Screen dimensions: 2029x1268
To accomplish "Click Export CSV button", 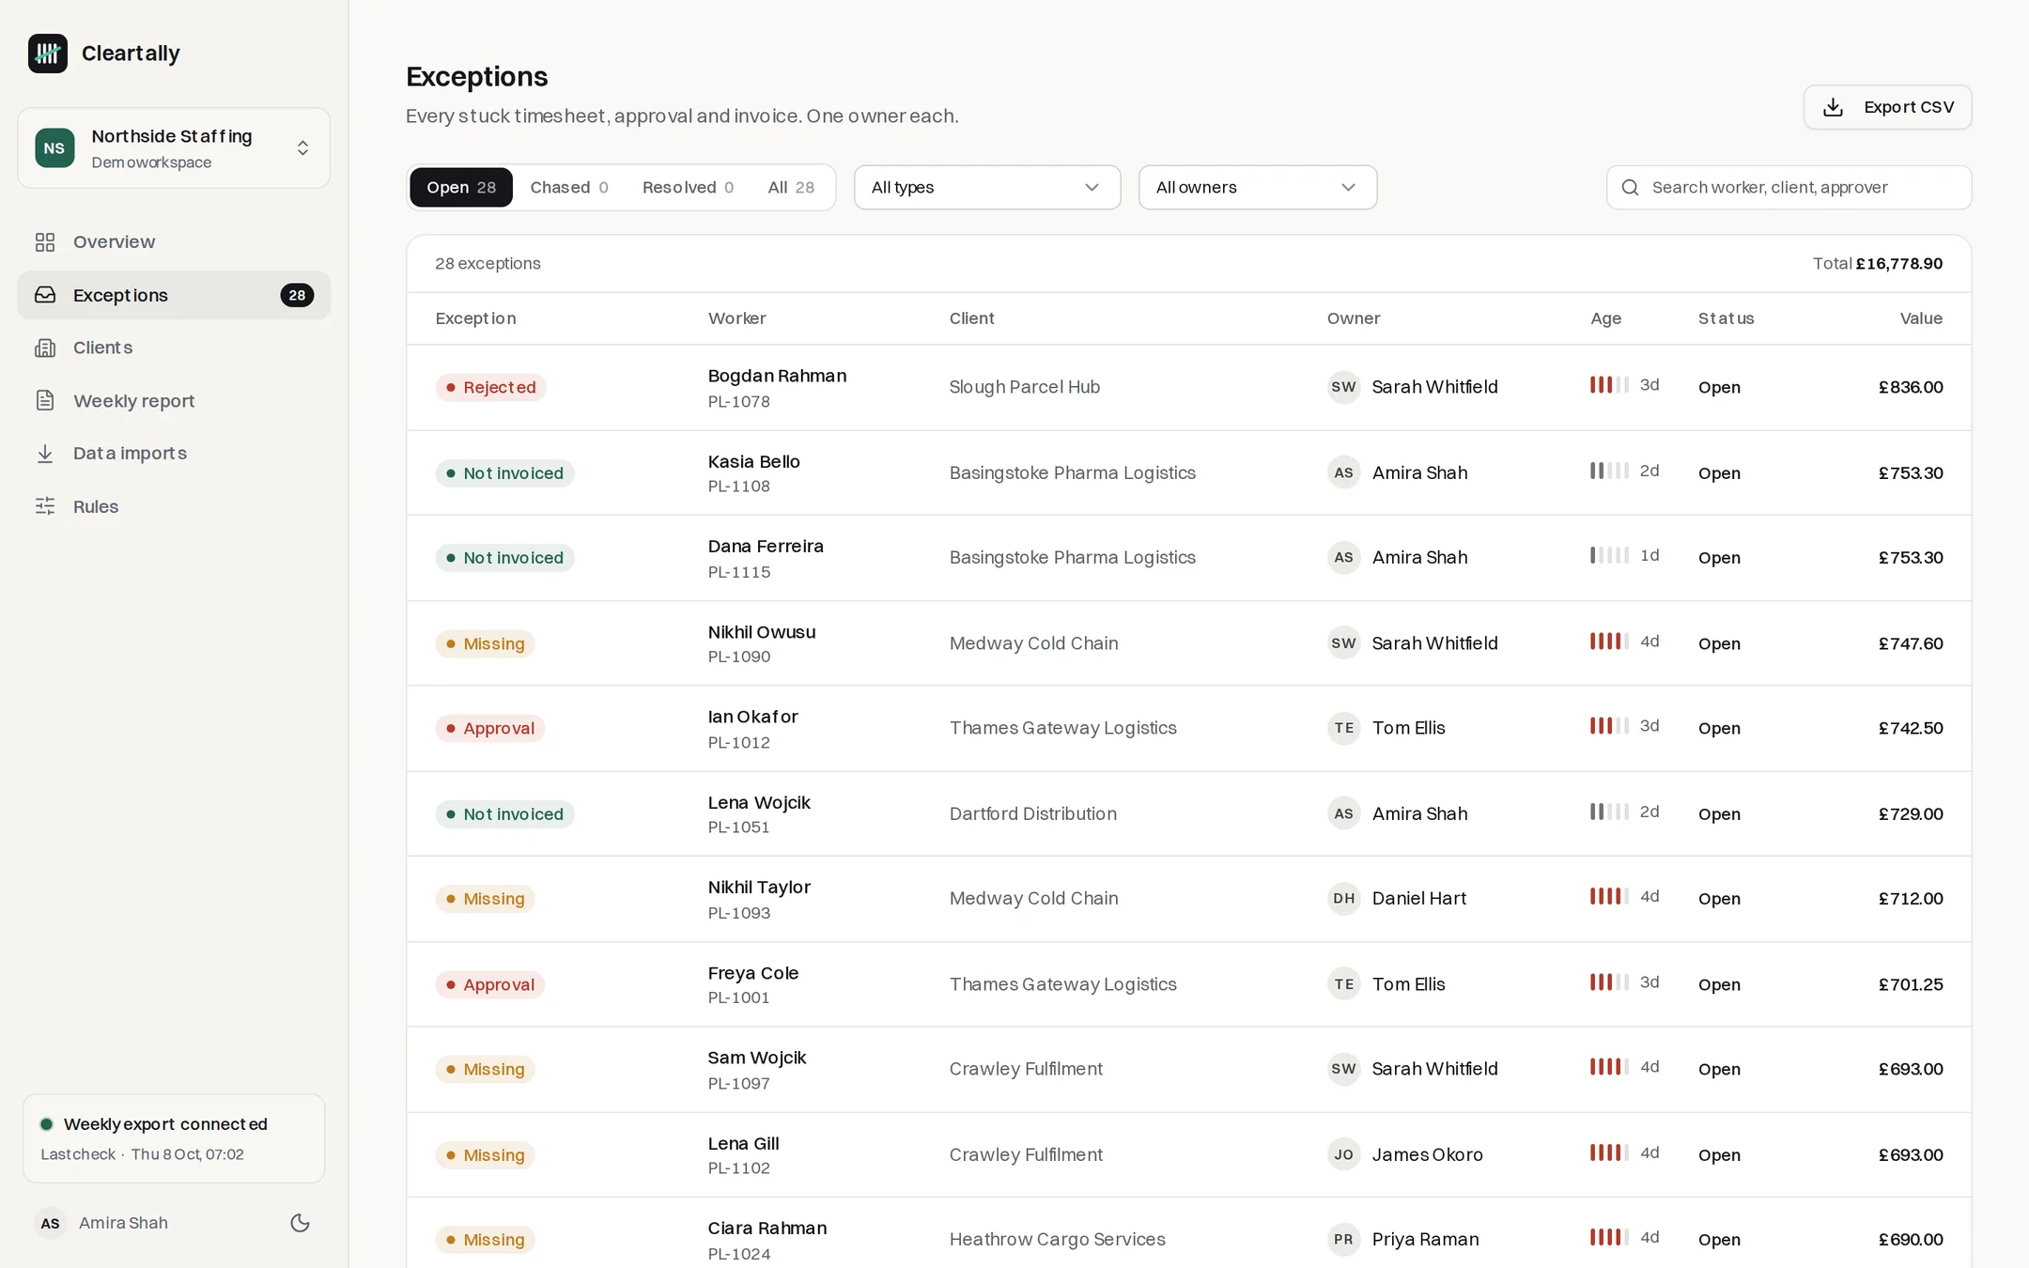I will coord(1887,107).
